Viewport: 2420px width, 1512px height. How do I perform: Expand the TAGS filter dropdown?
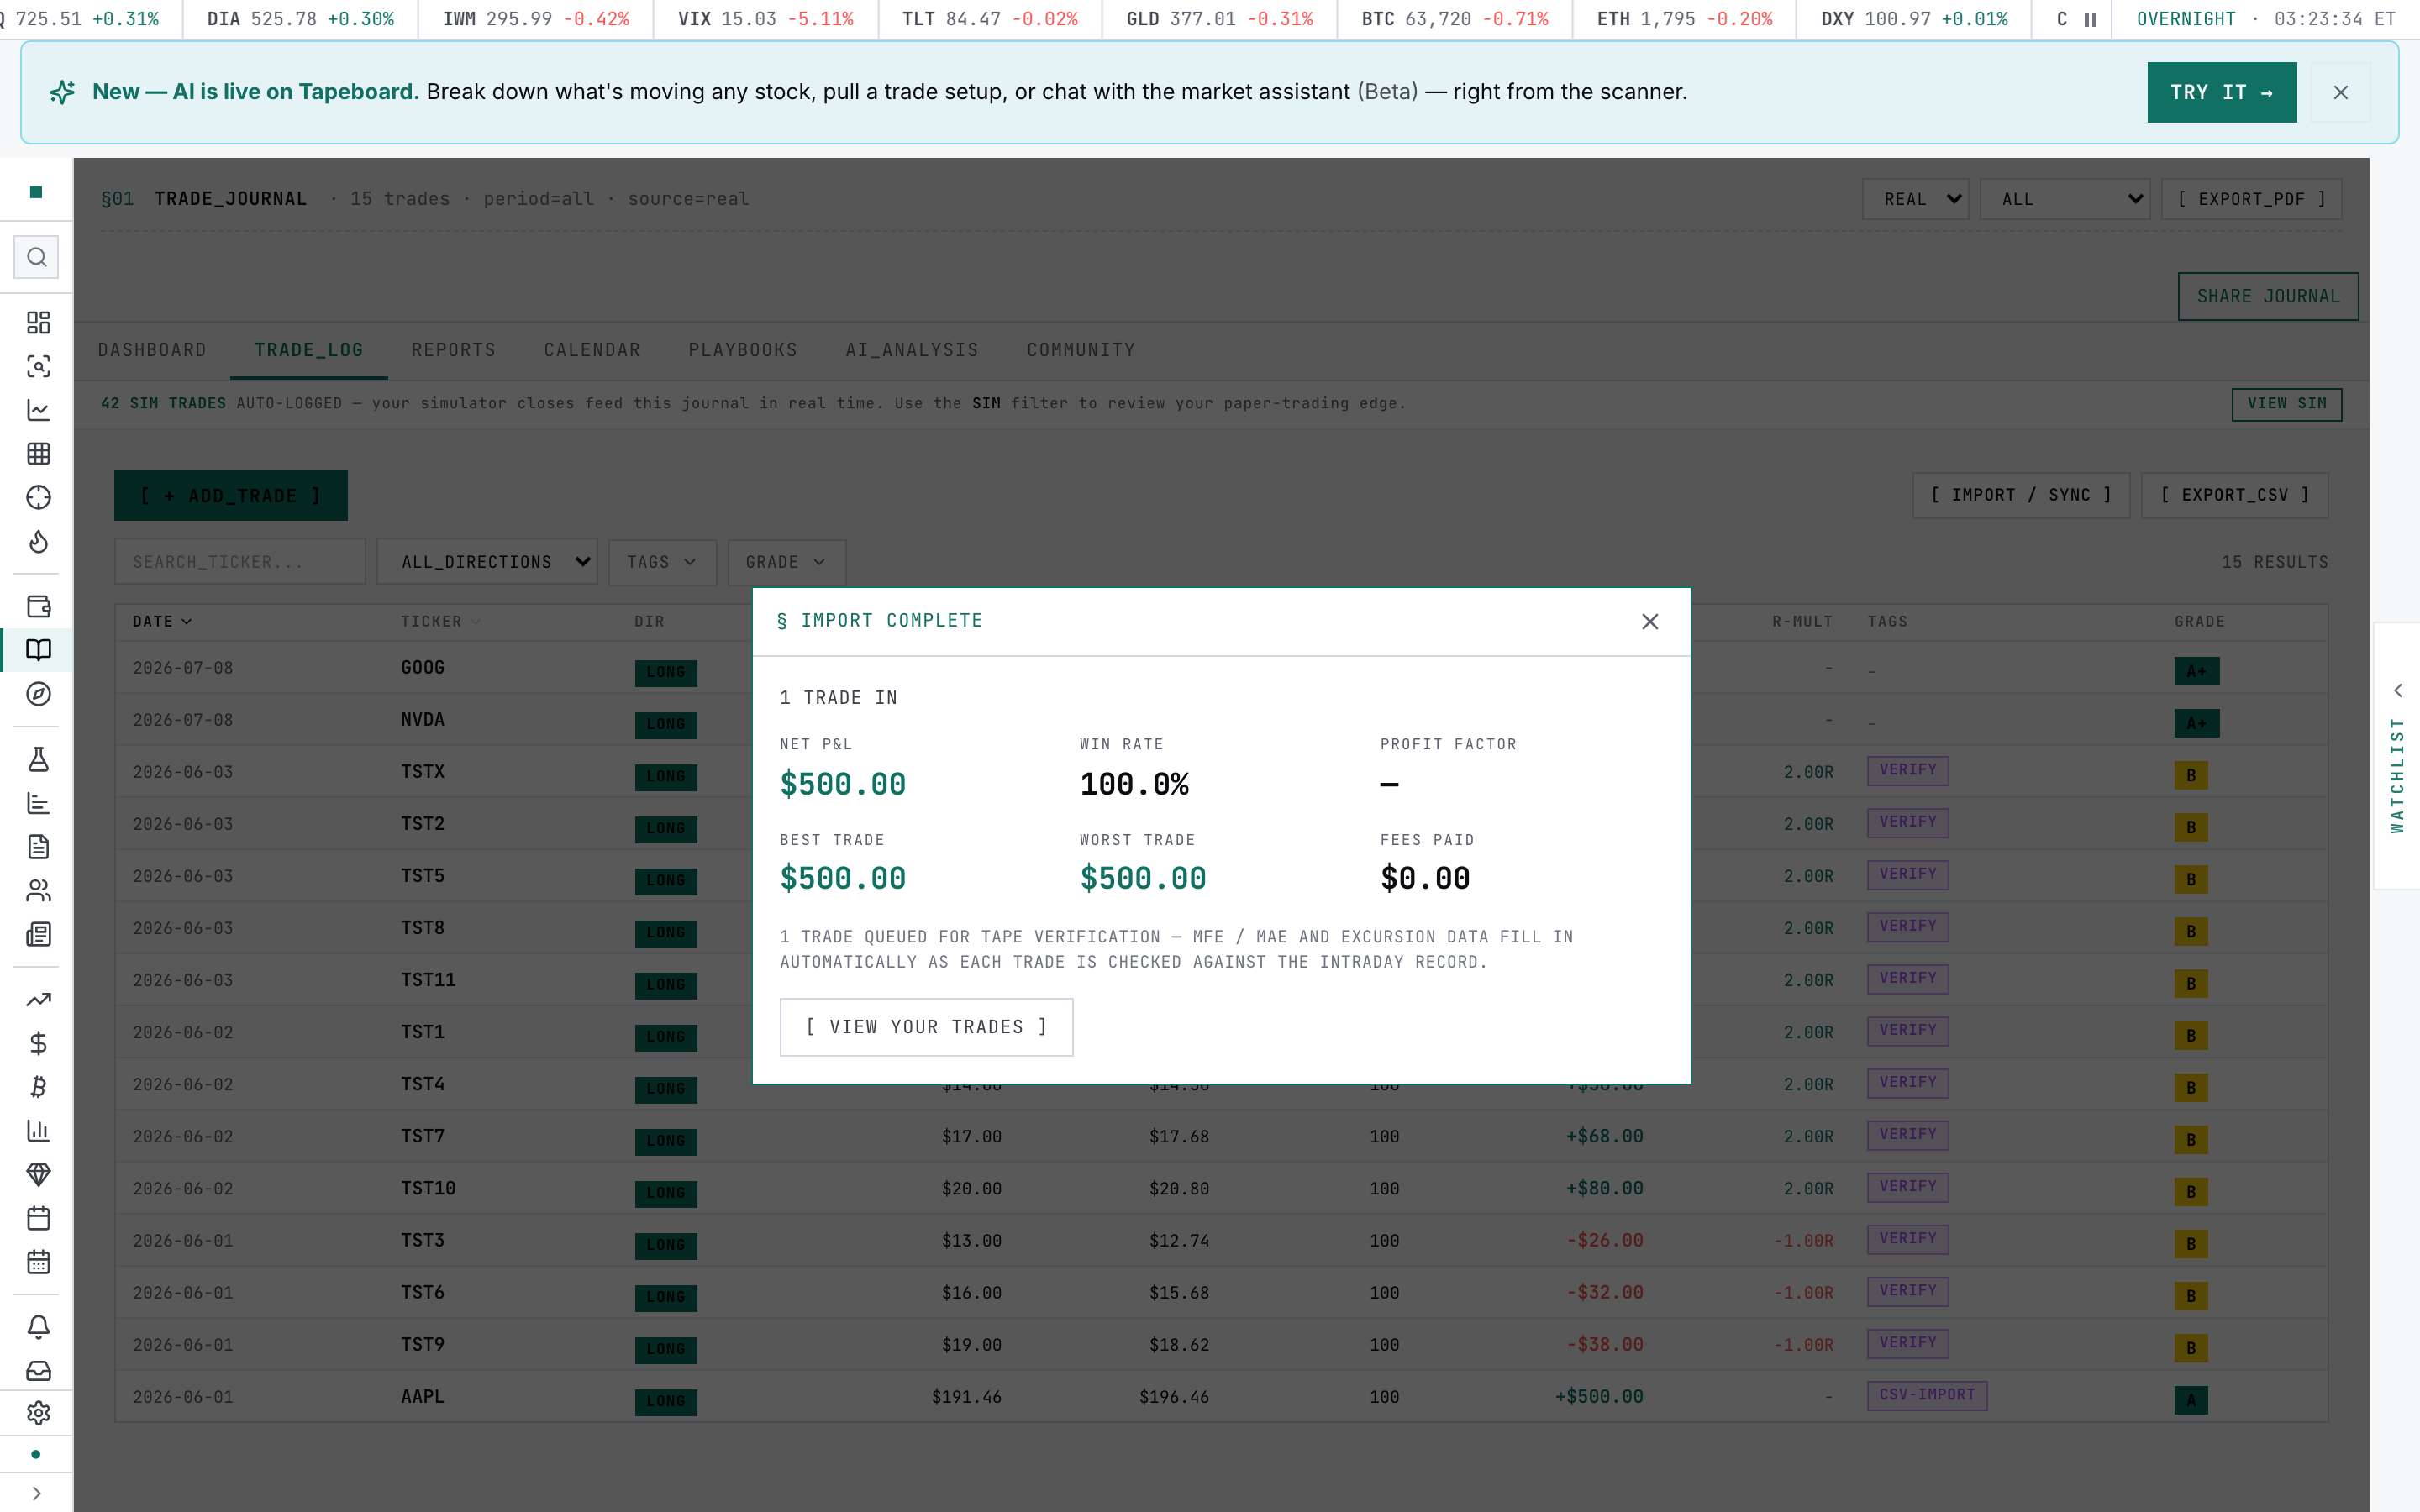point(662,562)
